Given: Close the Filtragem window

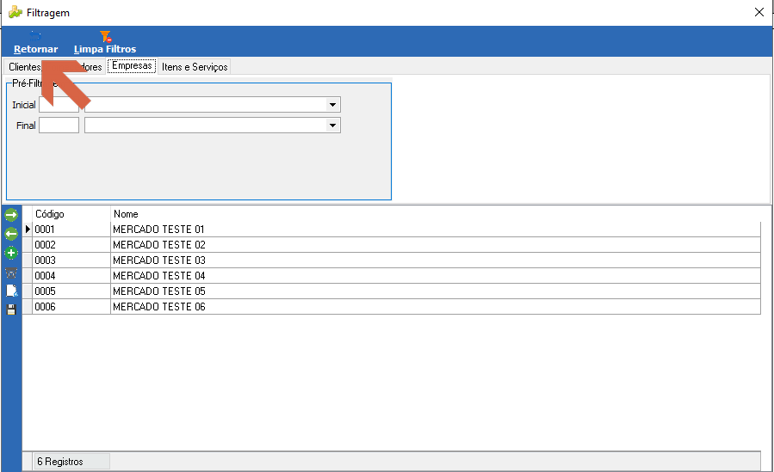Looking at the screenshot, I should 759,12.
